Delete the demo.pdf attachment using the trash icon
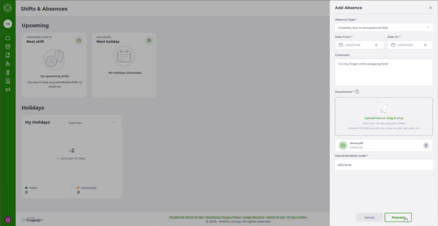This screenshot has height=226, width=438. pos(426,145)
